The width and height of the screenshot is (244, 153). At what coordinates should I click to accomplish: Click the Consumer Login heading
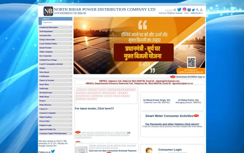[x=170, y=150]
